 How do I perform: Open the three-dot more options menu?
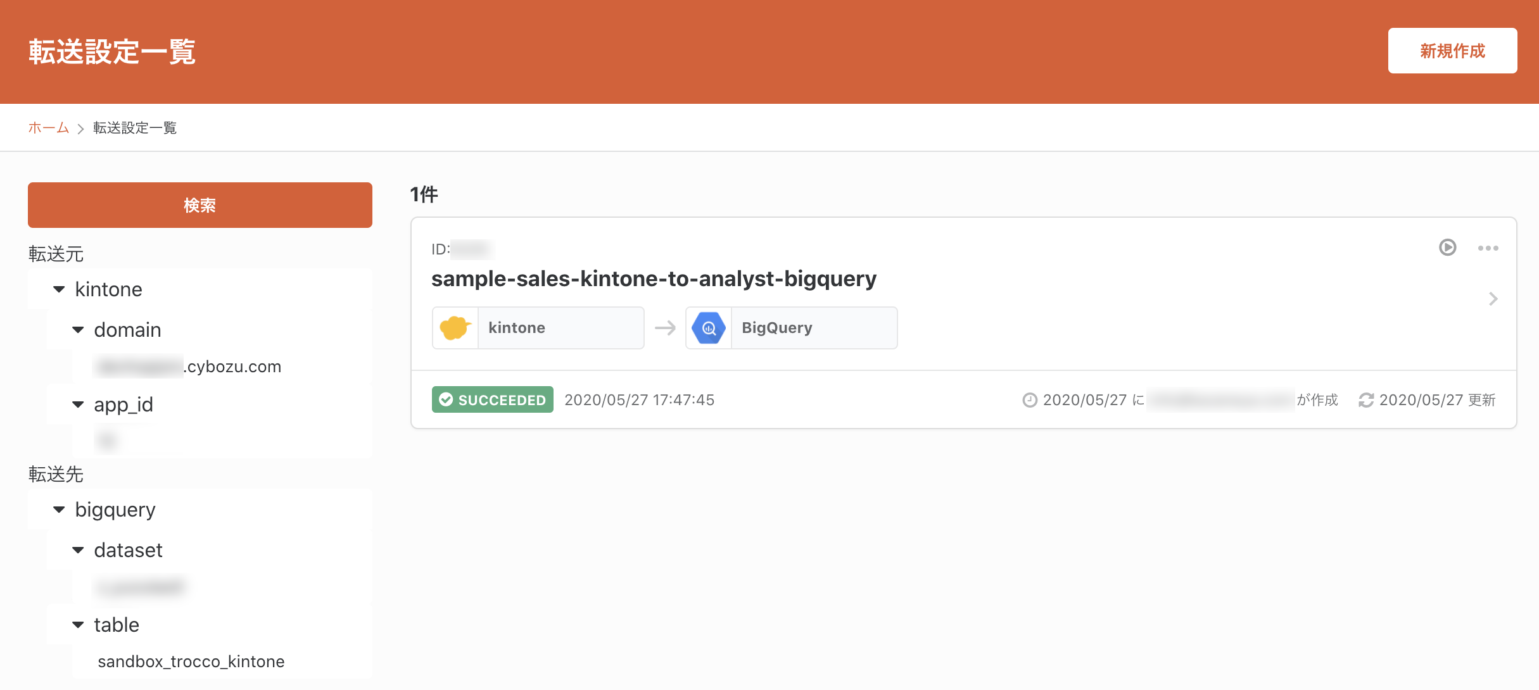pos(1488,248)
